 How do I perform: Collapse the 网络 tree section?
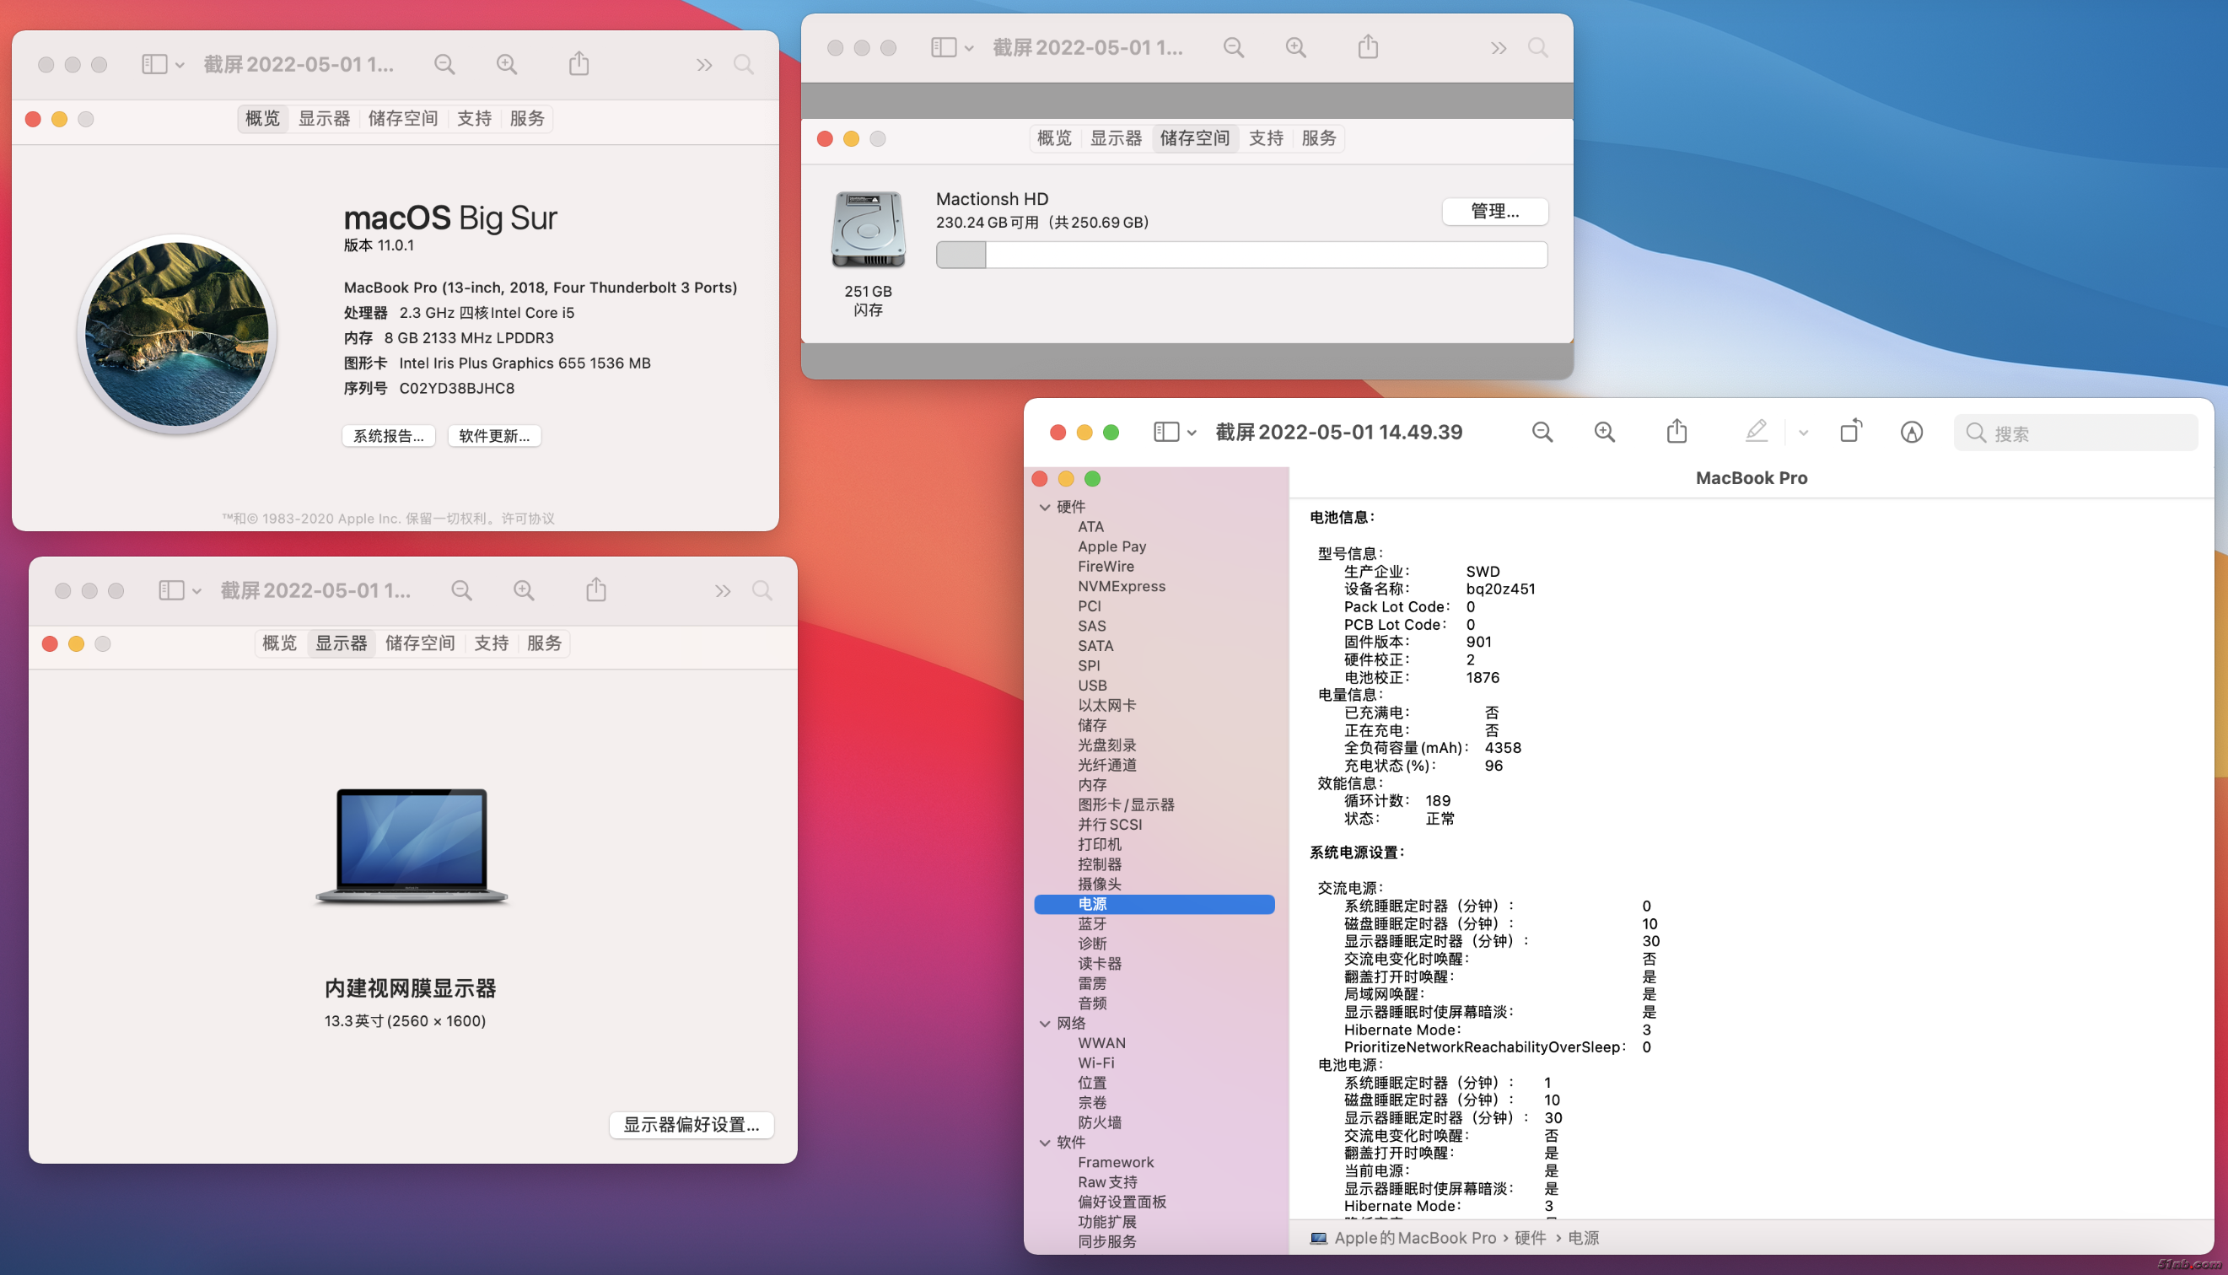tap(1044, 1024)
